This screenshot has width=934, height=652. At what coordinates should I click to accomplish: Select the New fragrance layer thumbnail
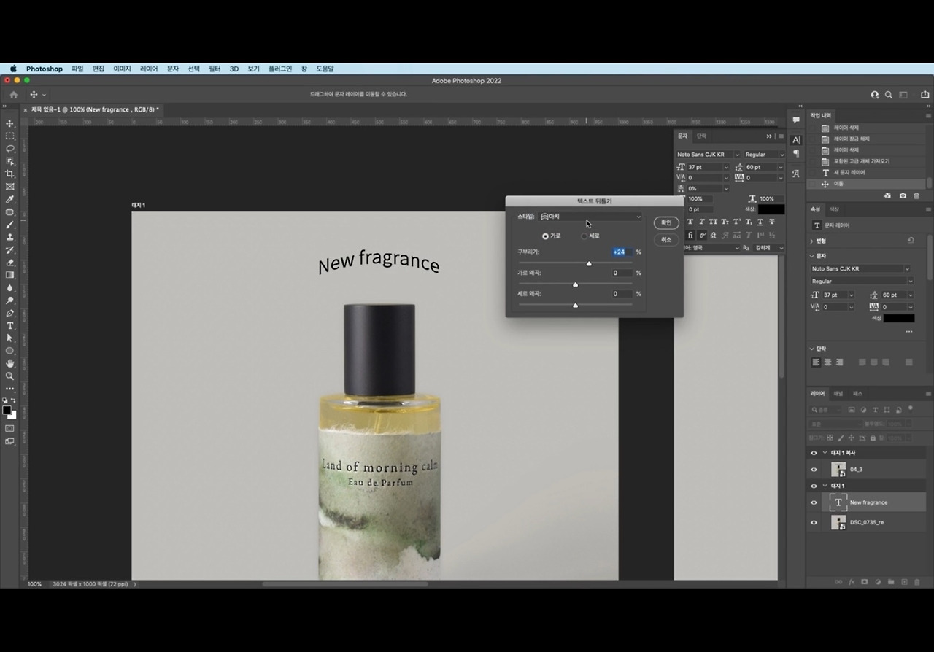838,502
